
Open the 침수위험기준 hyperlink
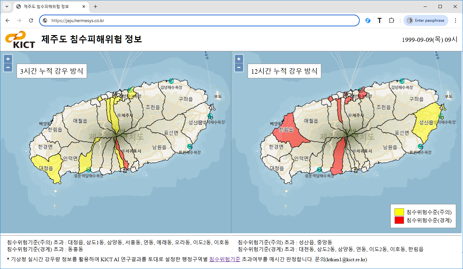coord(224,259)
